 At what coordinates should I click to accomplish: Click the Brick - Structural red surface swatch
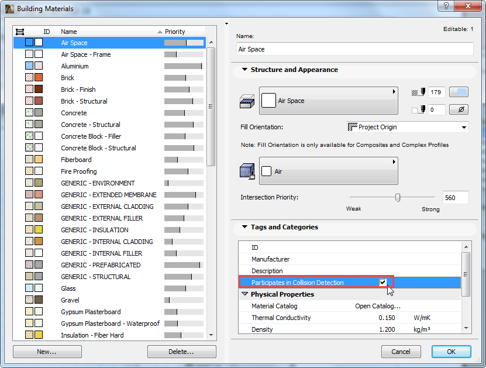pos(39,101)
